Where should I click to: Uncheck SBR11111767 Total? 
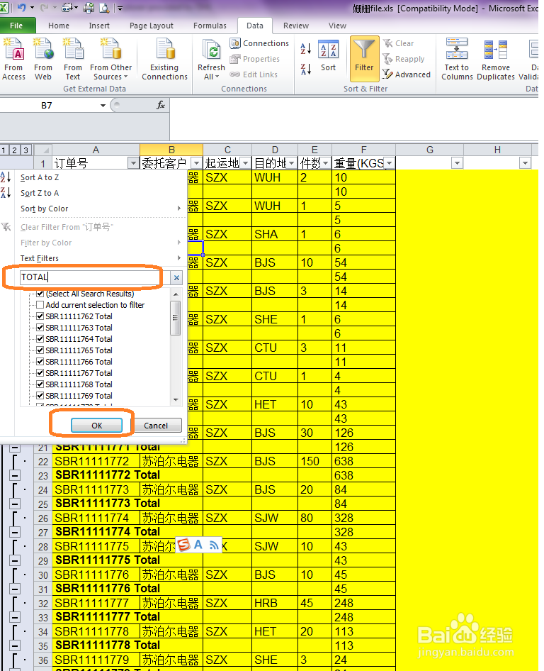[x=40, y=373]
